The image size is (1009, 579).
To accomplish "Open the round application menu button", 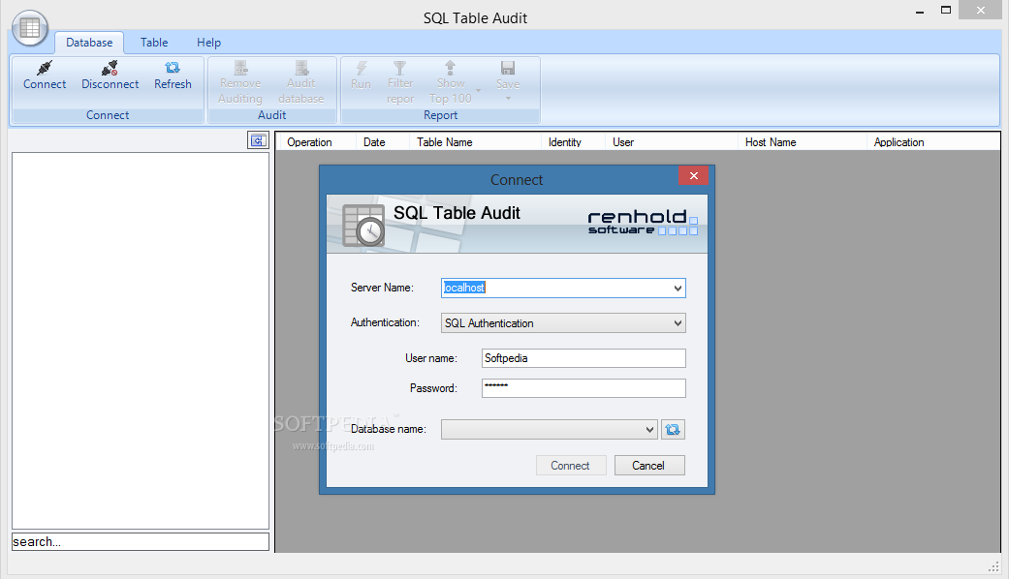I will 30,28.
